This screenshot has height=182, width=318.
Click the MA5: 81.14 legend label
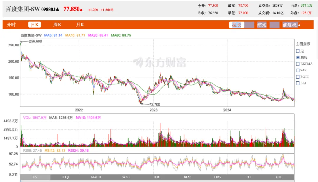[53, 35]
